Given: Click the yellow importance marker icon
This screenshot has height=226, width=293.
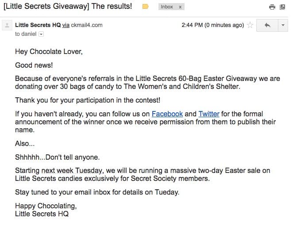Looking at the screenshot, I should 145,7.
